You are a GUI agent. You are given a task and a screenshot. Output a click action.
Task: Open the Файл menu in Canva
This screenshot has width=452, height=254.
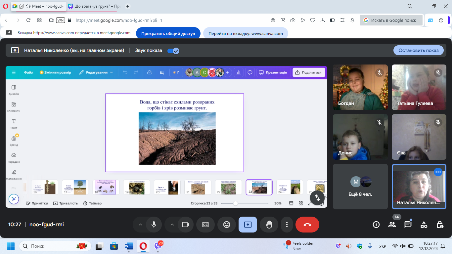coord(28,72)
